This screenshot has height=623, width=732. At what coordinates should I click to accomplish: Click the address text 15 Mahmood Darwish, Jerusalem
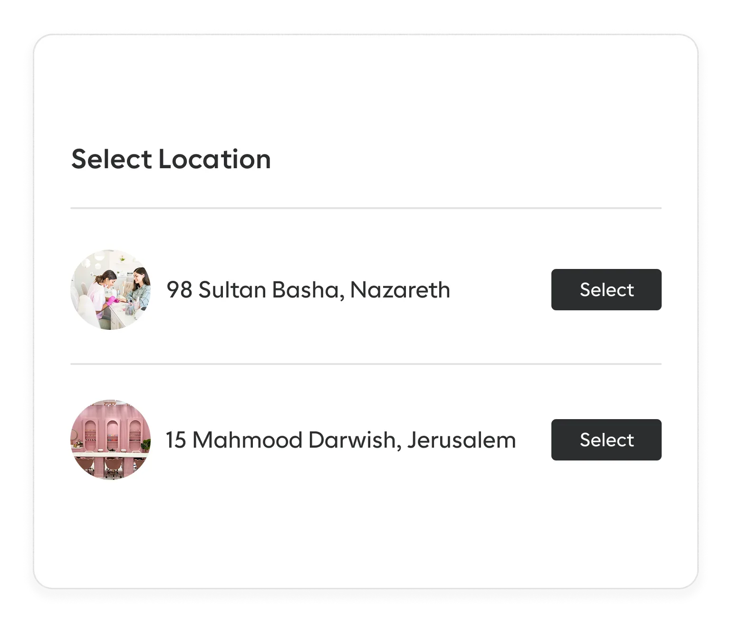point(340,440)
